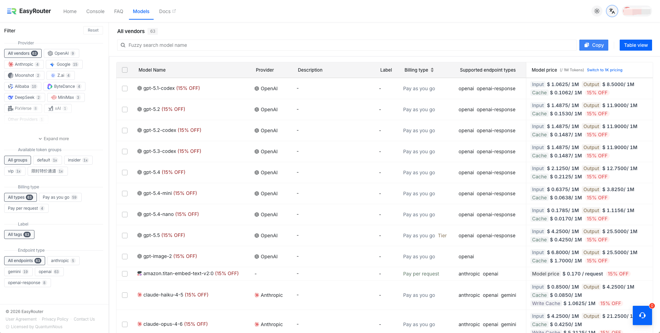Filter by Z.ai provider chip

(x=61, y=75)
